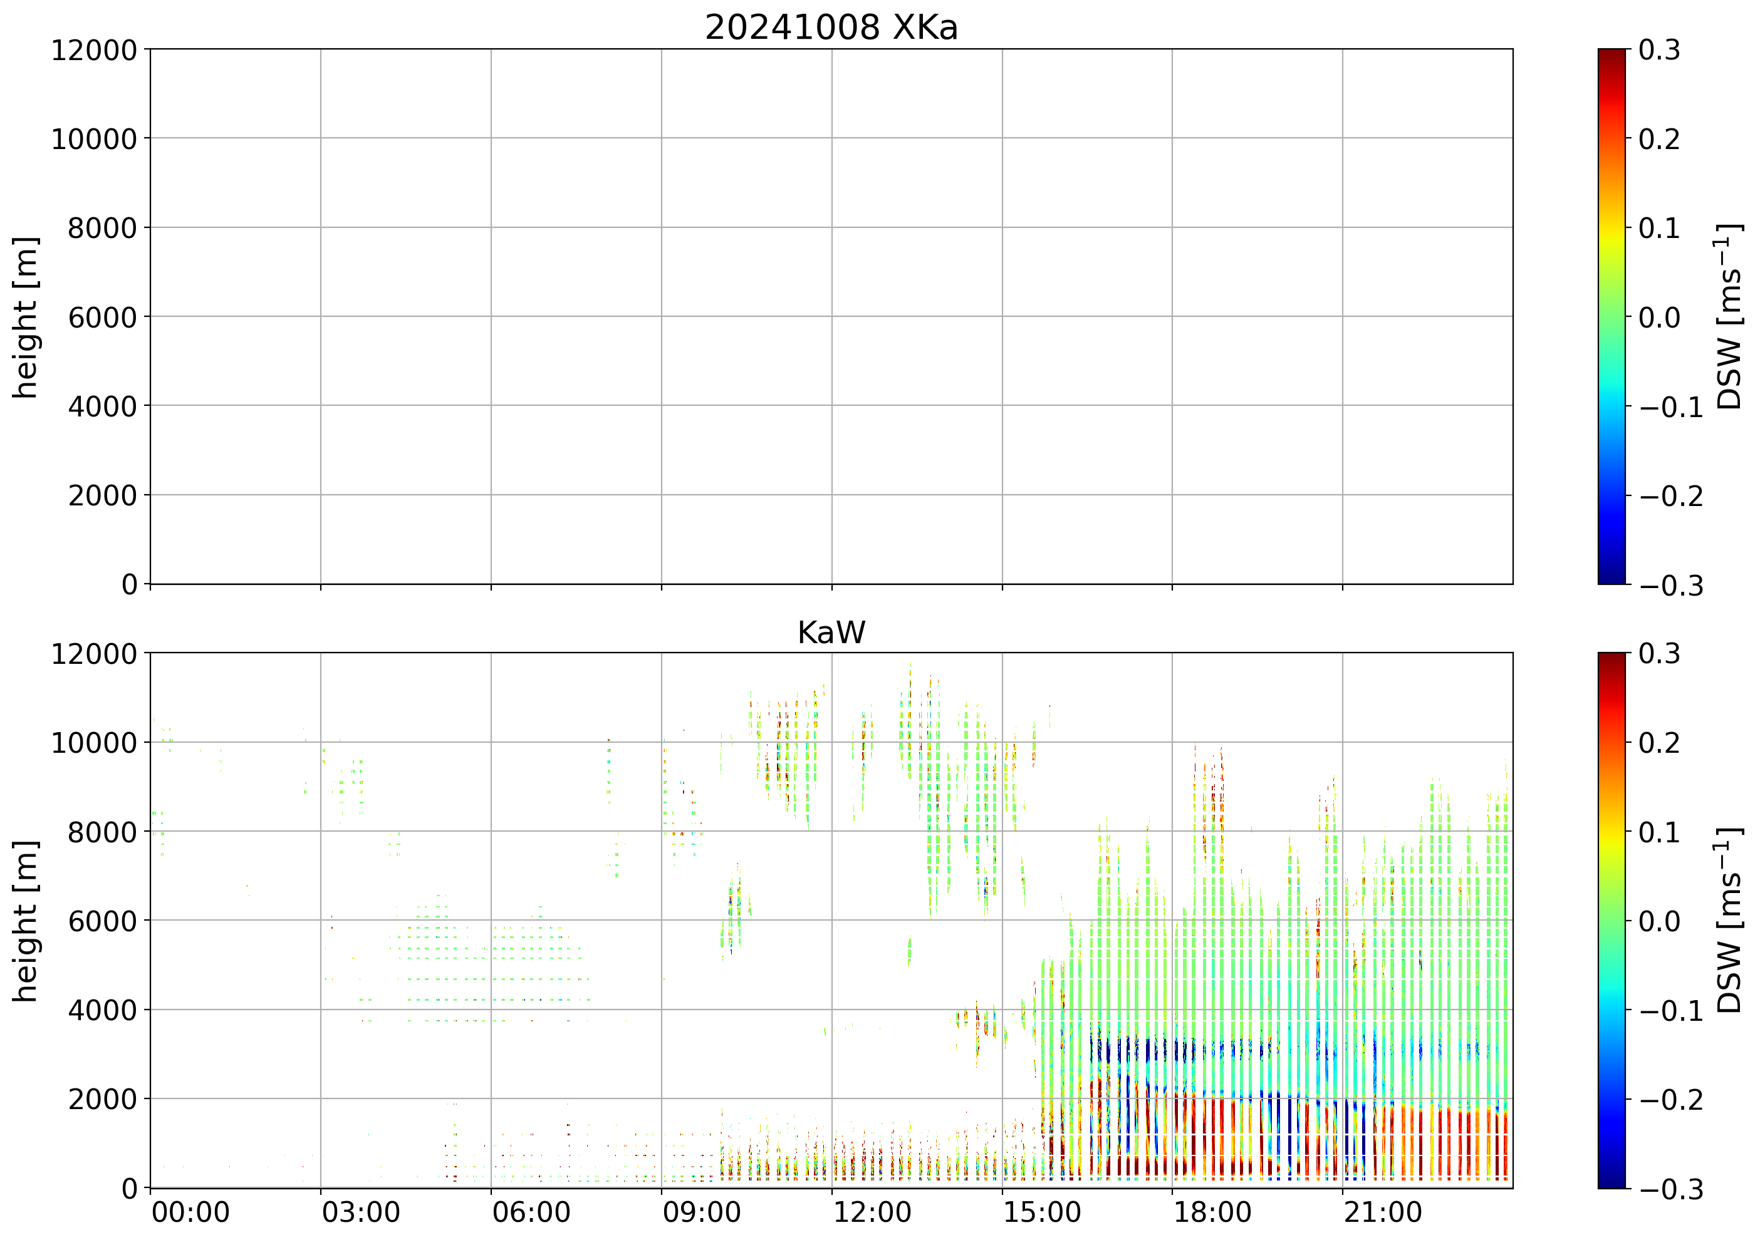Click the 00:00 time axis label

tap(190, 1213)
